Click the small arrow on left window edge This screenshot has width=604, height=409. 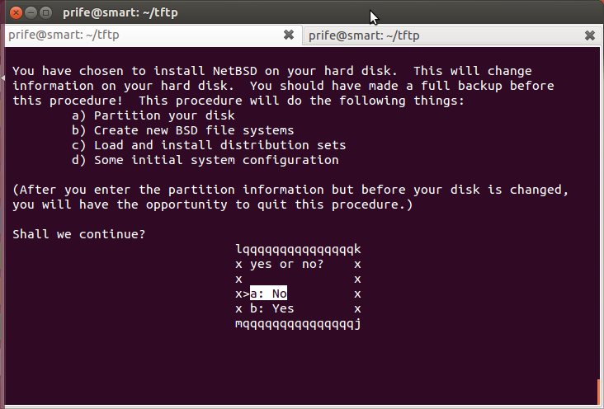[2, 78]
